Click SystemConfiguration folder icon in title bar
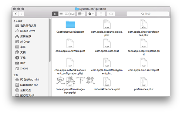Screen dimensions: 182x113 77,9
